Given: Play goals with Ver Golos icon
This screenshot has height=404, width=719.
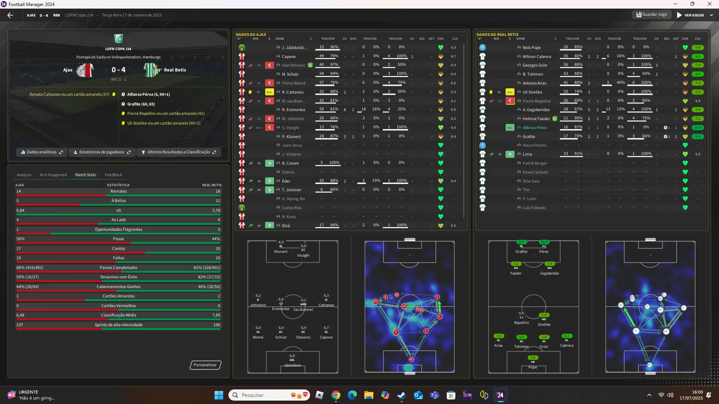Looking at the screenshot, I should pyautogui.click(x=679, y=15).
